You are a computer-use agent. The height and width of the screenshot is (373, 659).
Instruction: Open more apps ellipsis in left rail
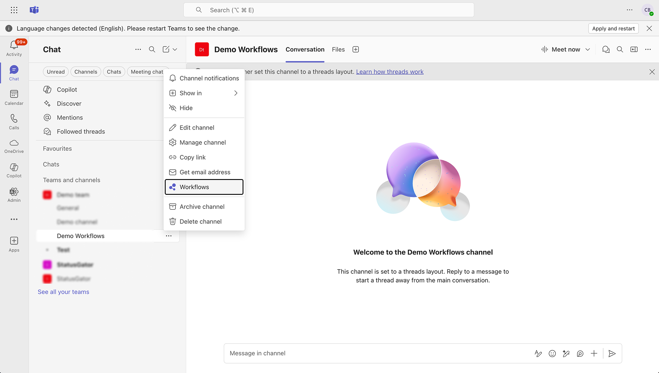point(14,219)
